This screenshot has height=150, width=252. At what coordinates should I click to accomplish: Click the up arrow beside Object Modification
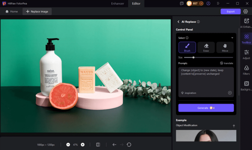(x=234, y=126)
